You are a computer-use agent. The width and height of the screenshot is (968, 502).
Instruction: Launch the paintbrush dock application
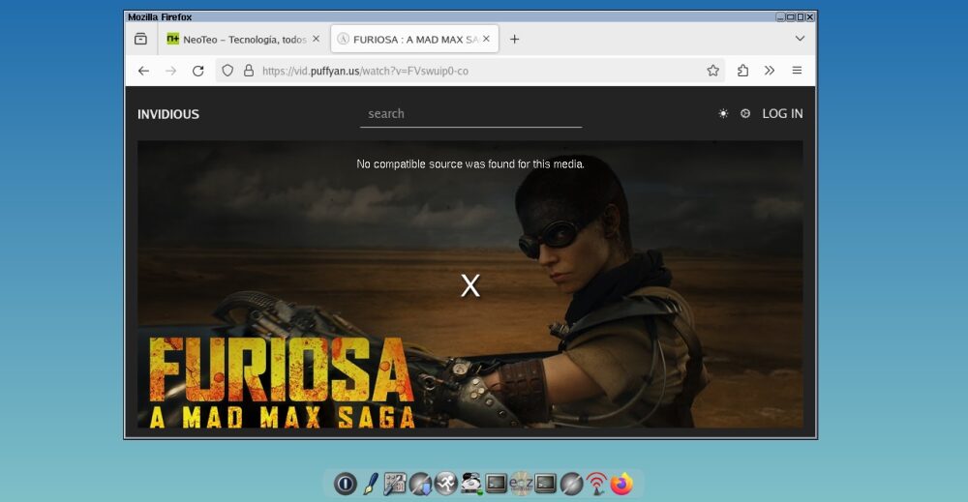(371, 484)
